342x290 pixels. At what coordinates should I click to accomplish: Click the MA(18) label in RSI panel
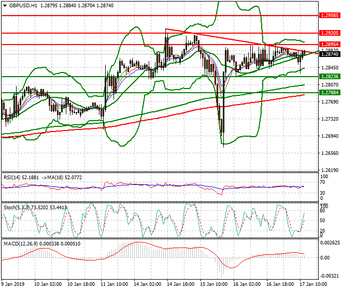point(59,177)
